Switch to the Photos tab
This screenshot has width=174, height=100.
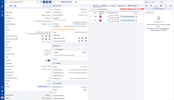pos(123,6)
